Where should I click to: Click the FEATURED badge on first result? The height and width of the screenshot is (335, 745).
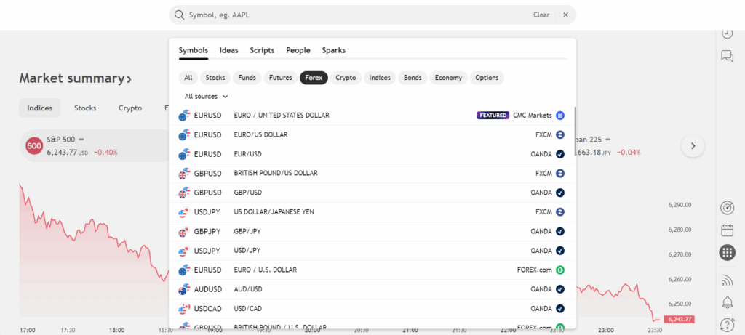(493, 116)
